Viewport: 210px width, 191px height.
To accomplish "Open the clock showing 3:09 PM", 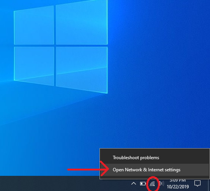I will click(178, 180).
